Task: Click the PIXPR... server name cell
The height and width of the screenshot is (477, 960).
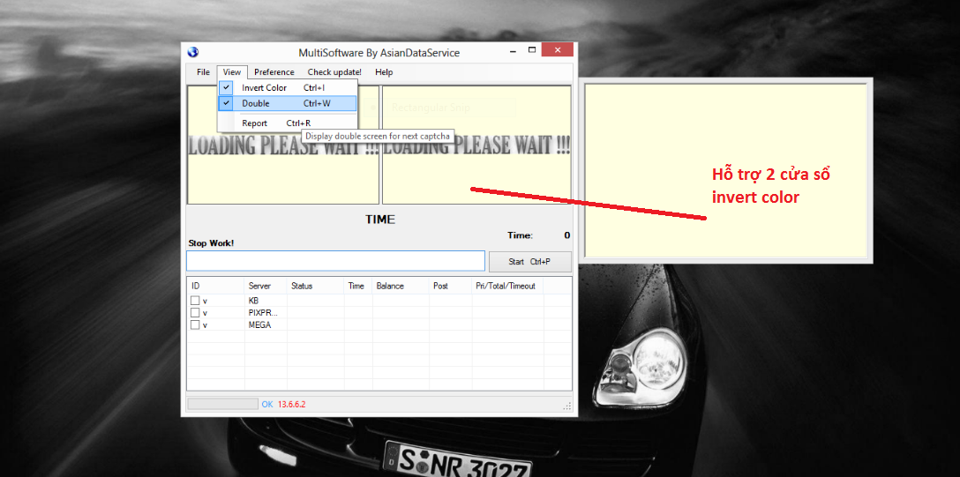Action: pos(263,312)
